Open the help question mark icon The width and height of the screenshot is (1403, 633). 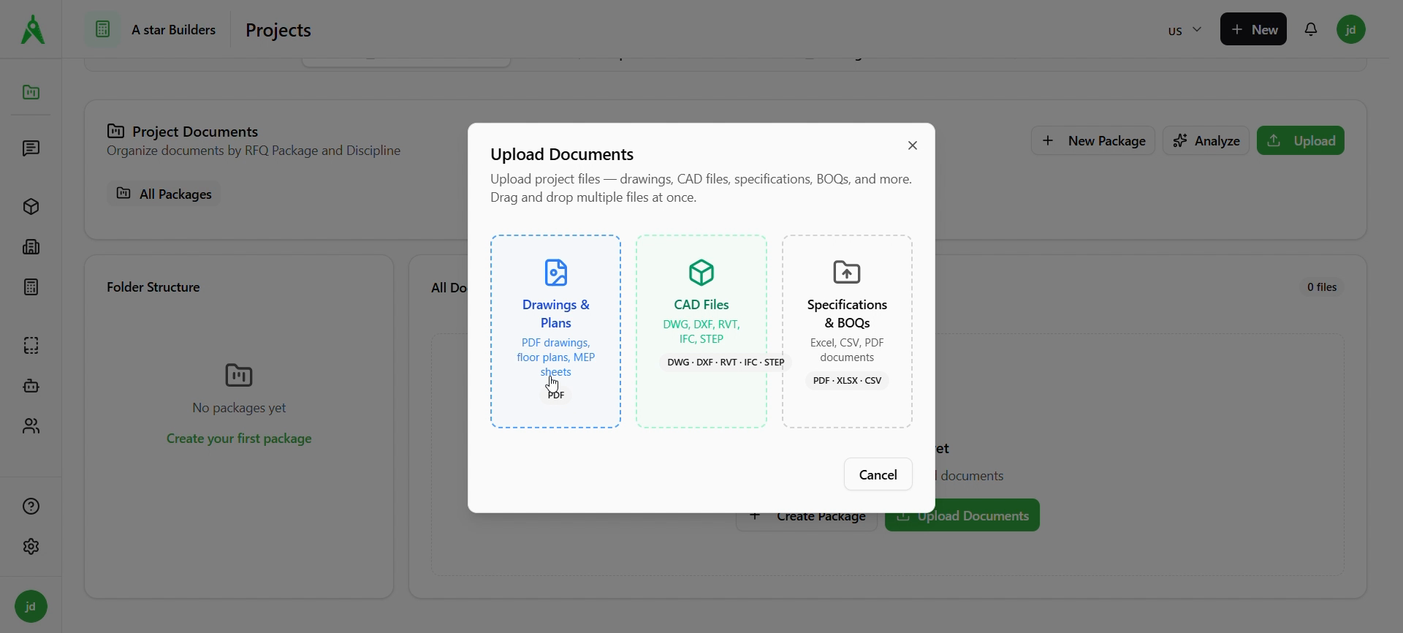(31, 507)
